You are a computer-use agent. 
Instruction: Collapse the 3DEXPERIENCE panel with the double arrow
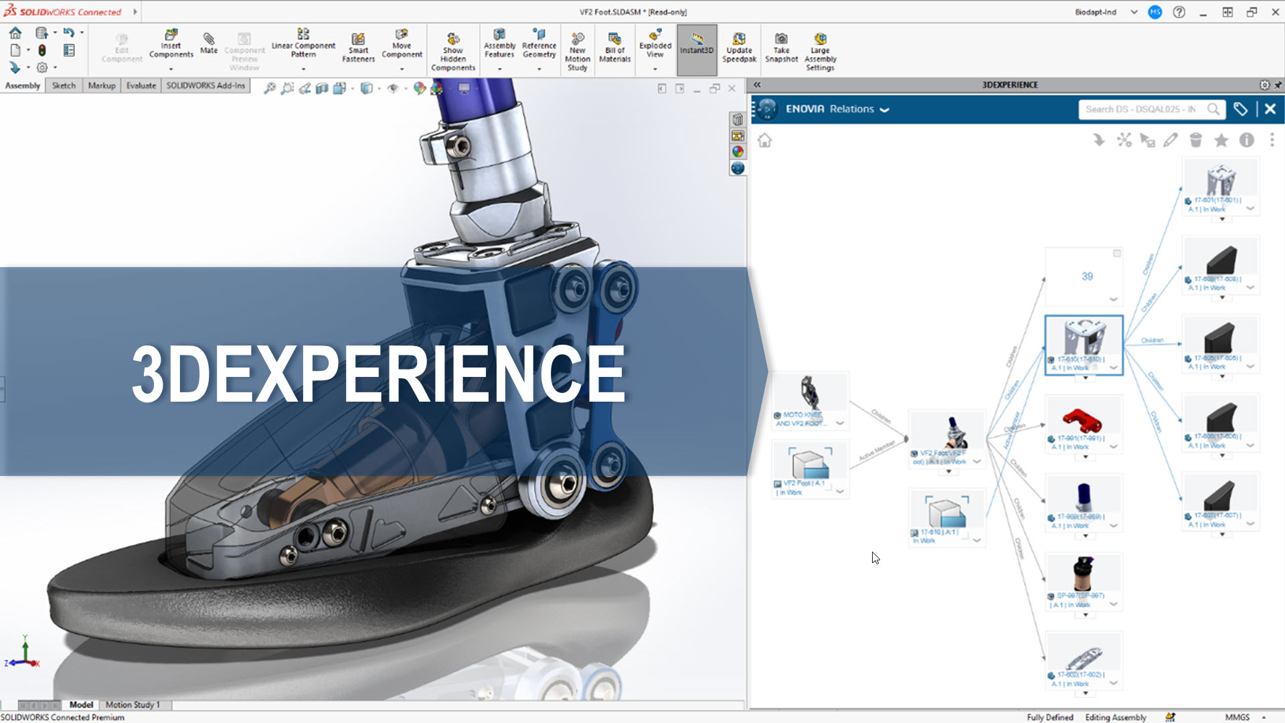[x=757, y=85]
